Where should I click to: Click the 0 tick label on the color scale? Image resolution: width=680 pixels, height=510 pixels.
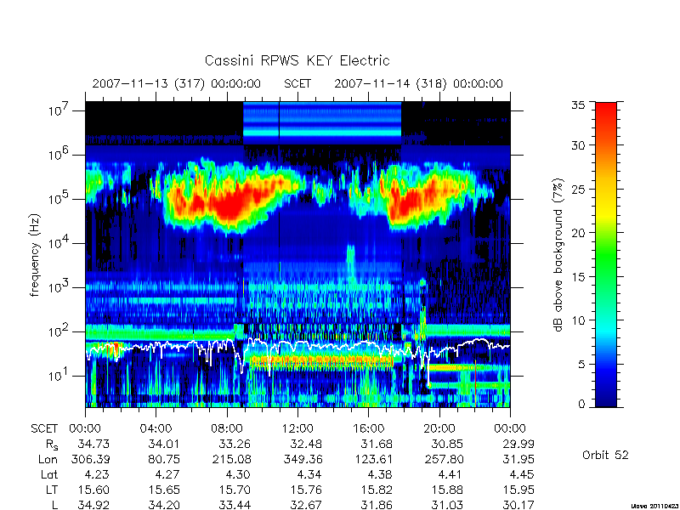click(x=581, y=405)
